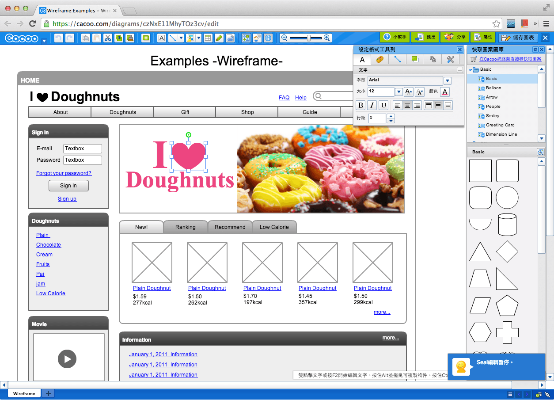The image size is (554, 400).
Task: Toggle Italic text formatting
Action: pyautogui.click(x=372, y=105)
